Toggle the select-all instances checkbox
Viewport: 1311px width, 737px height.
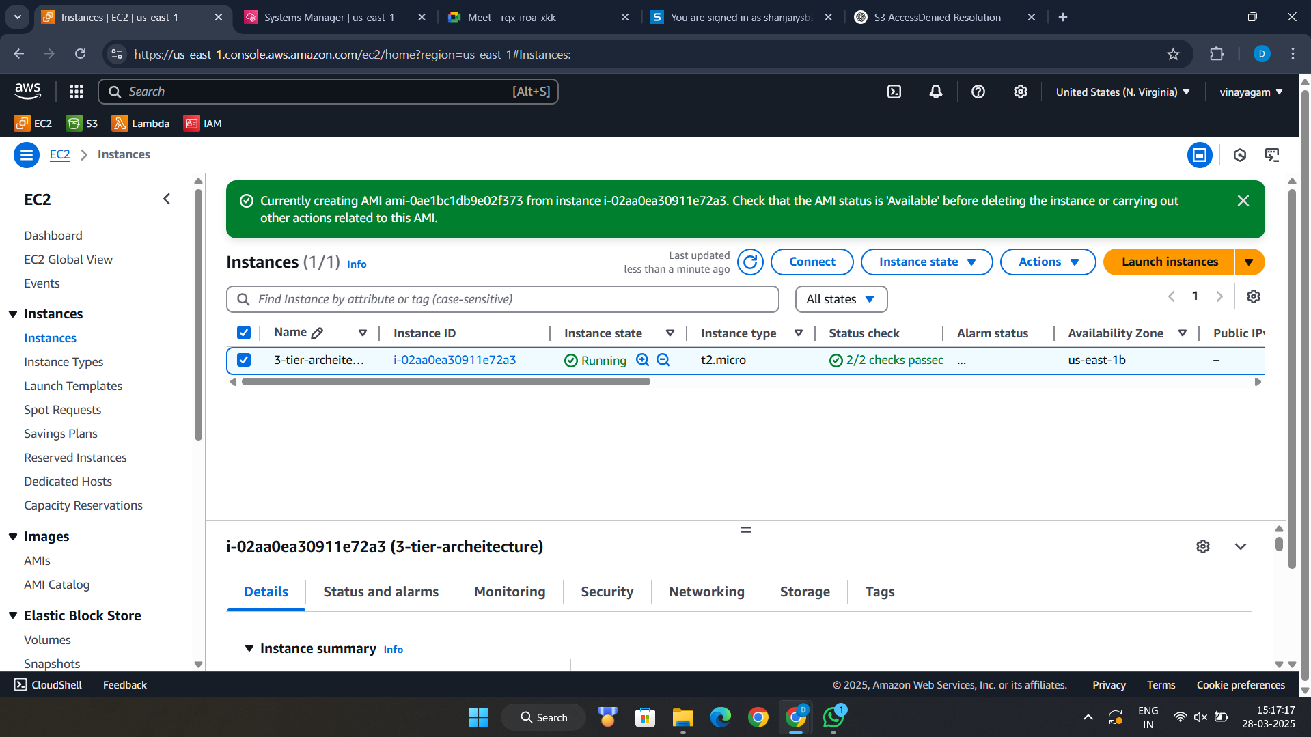pos(244,333)
